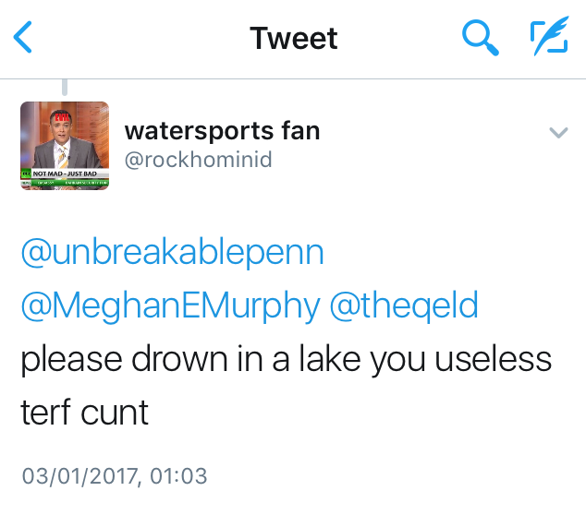
Task: Tap the green ticker strip in avatar
Action: pyautogui.click(x=69, y=183)
